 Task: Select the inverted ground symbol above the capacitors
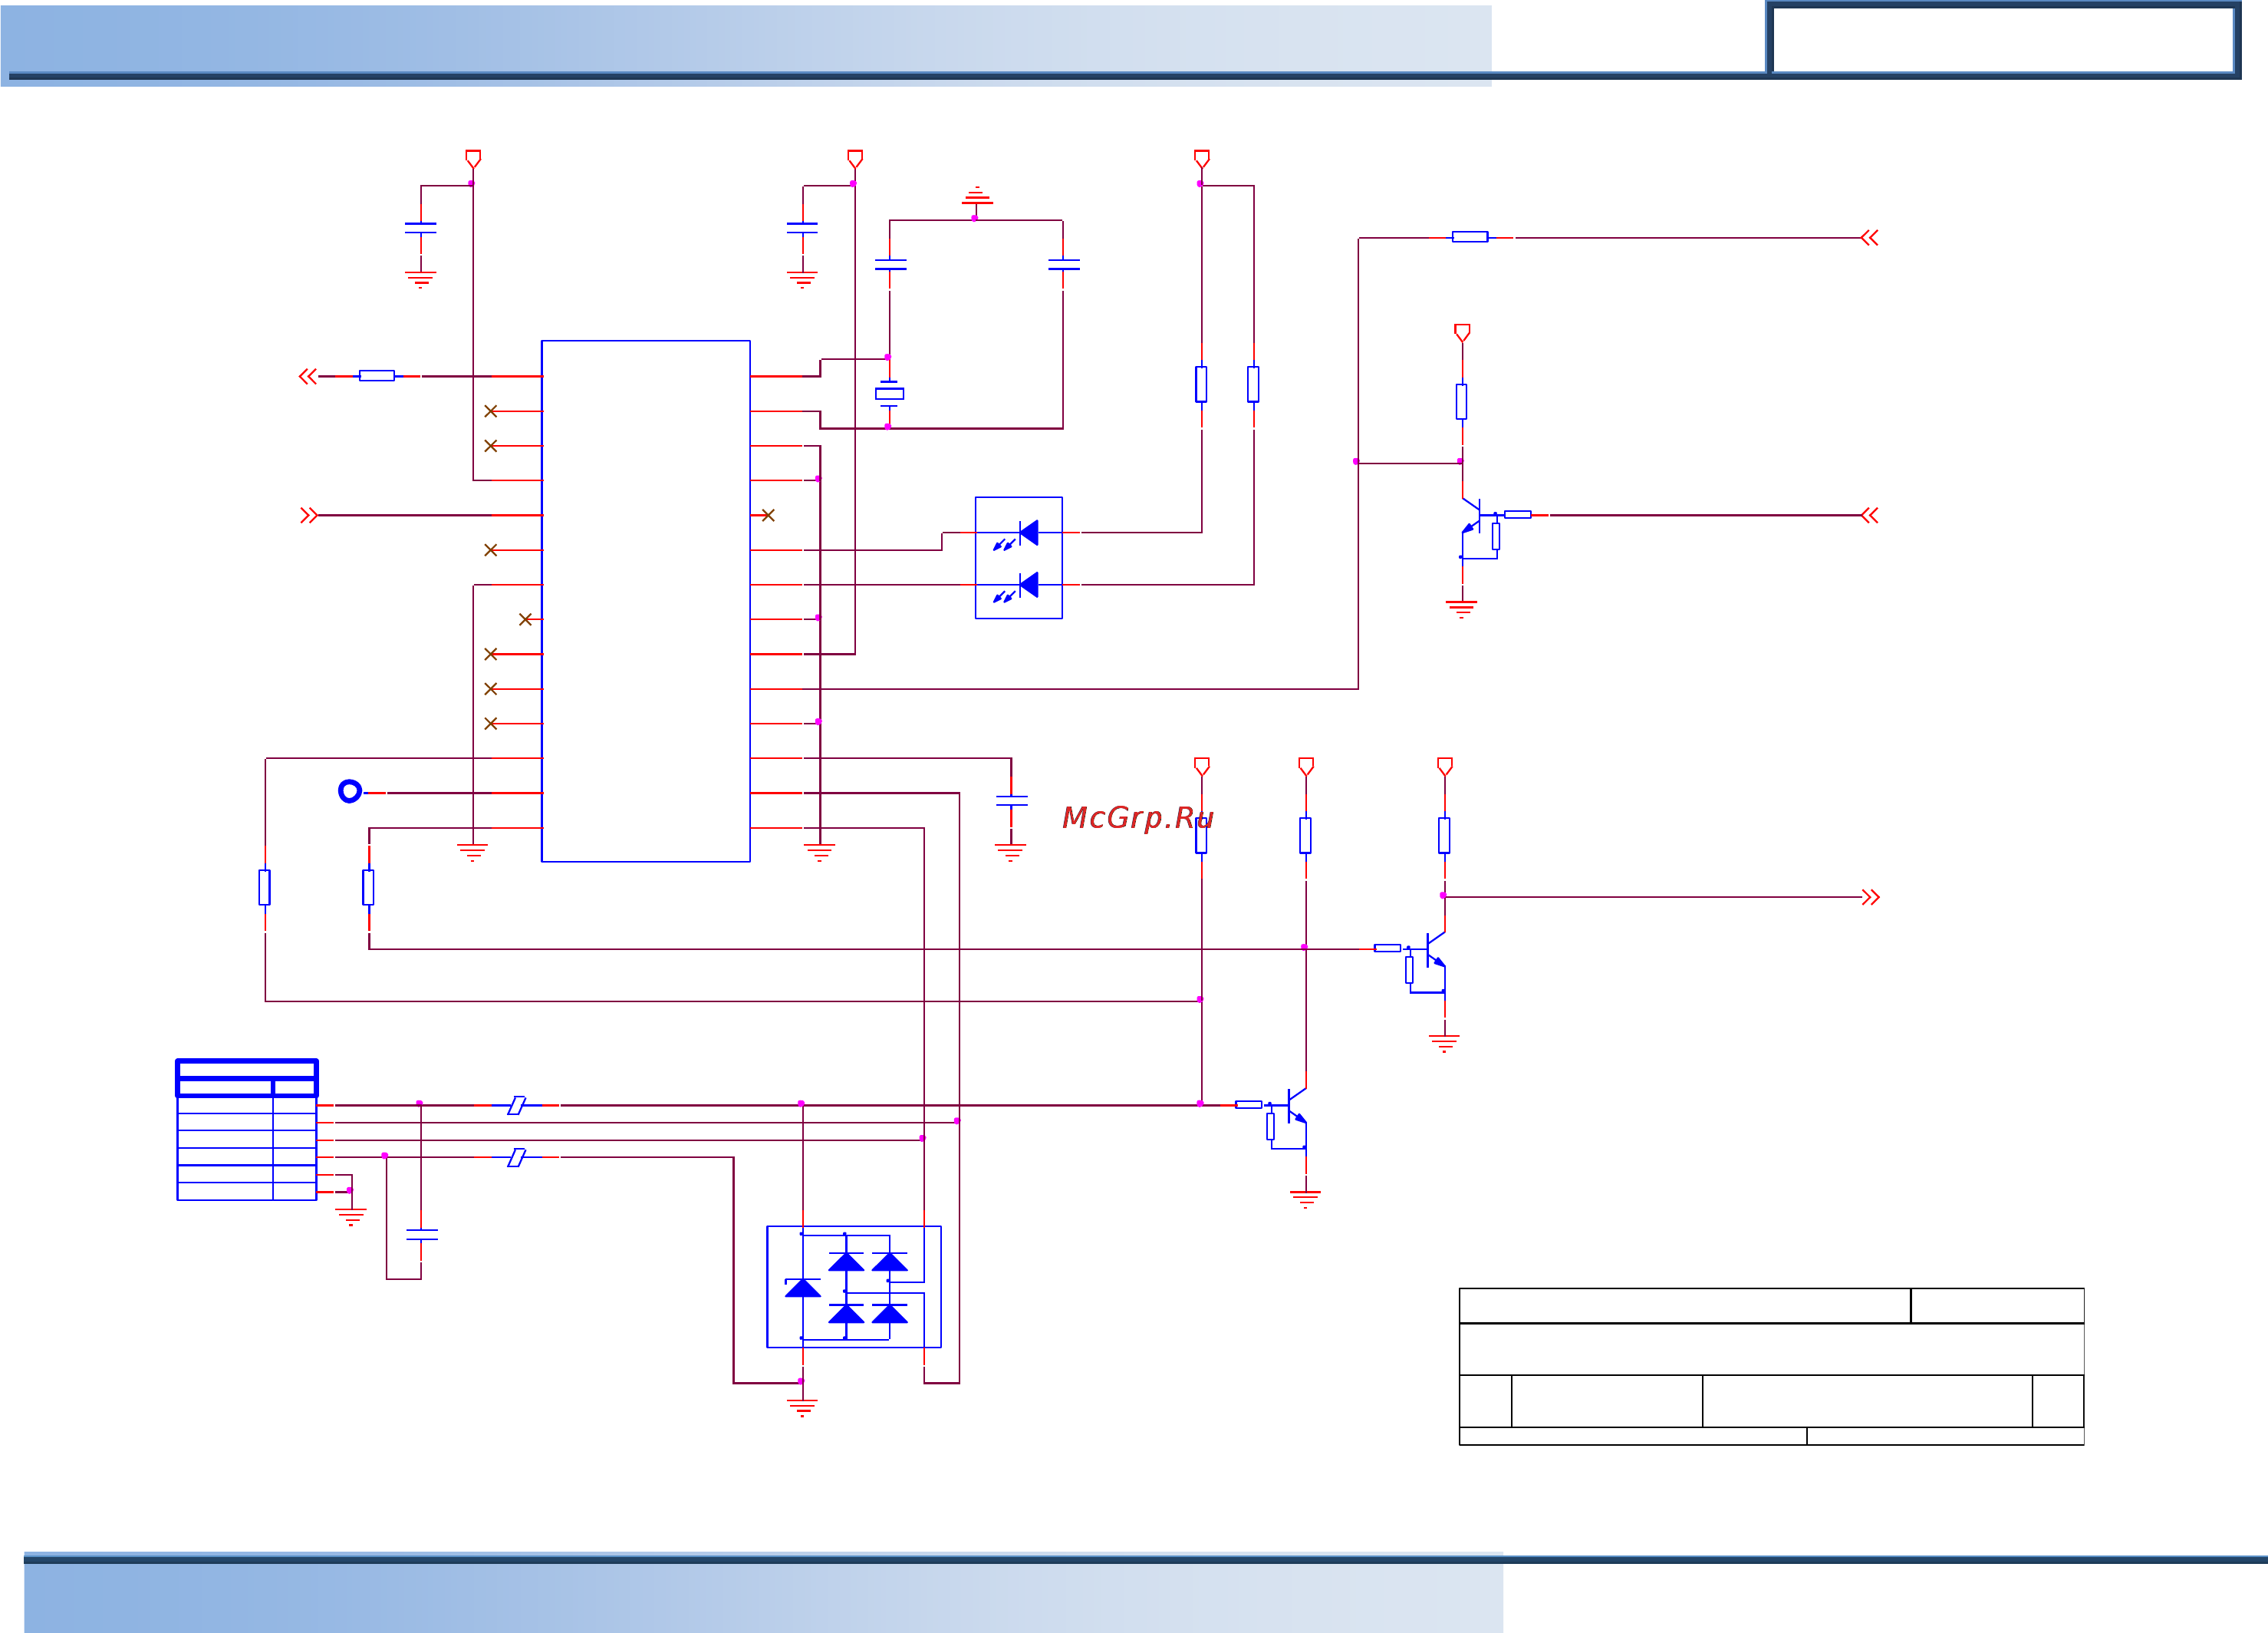(x=976, y=196)
